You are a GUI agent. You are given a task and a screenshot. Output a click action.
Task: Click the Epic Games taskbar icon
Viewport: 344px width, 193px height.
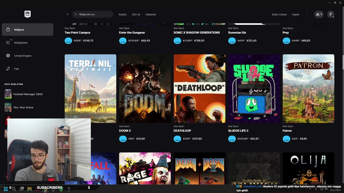click(x=69, y=189)
